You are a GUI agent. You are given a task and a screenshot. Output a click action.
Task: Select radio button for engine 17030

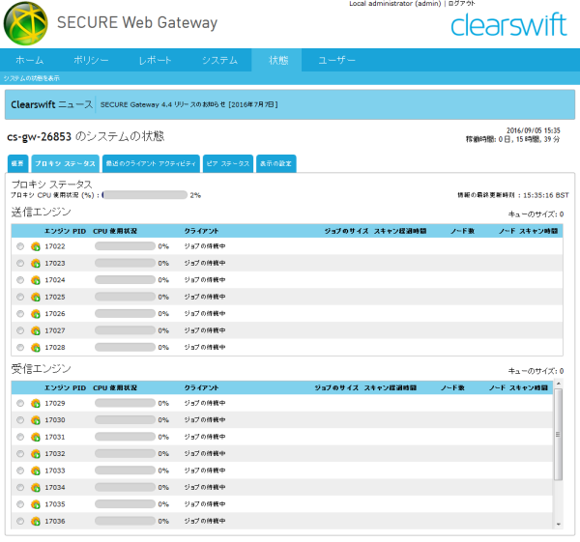point(20,420)
